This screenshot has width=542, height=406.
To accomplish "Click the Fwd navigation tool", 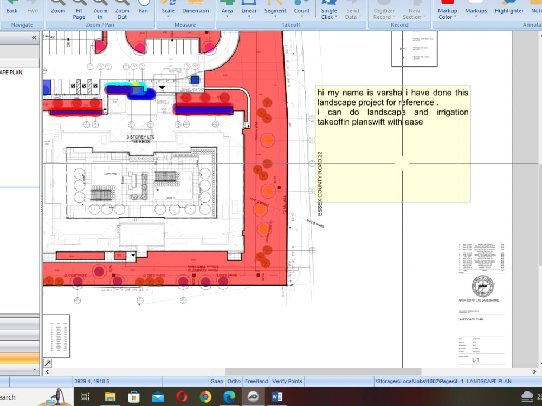I will coord(33,9).
